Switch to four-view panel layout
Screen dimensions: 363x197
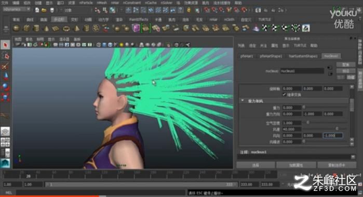coord(5,142)
